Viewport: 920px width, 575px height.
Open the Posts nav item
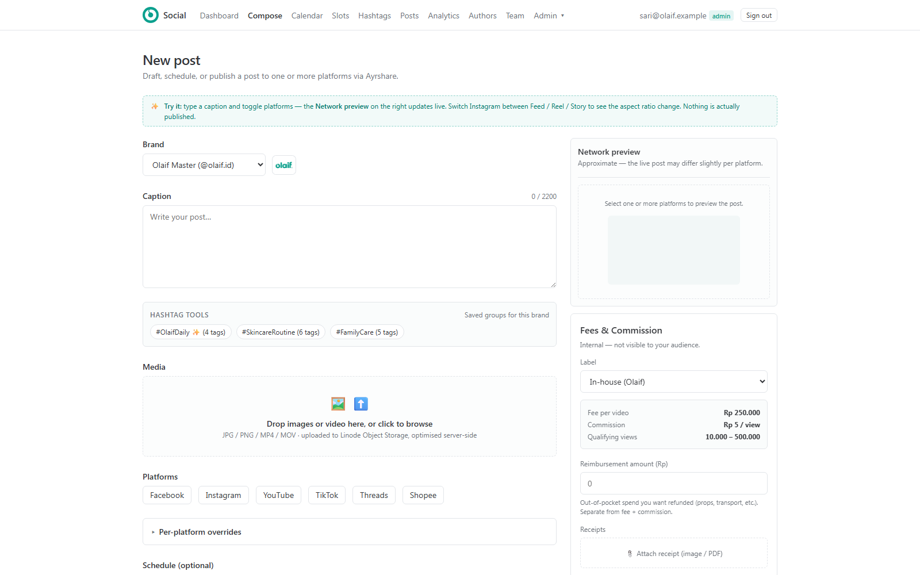click(409, 16)
